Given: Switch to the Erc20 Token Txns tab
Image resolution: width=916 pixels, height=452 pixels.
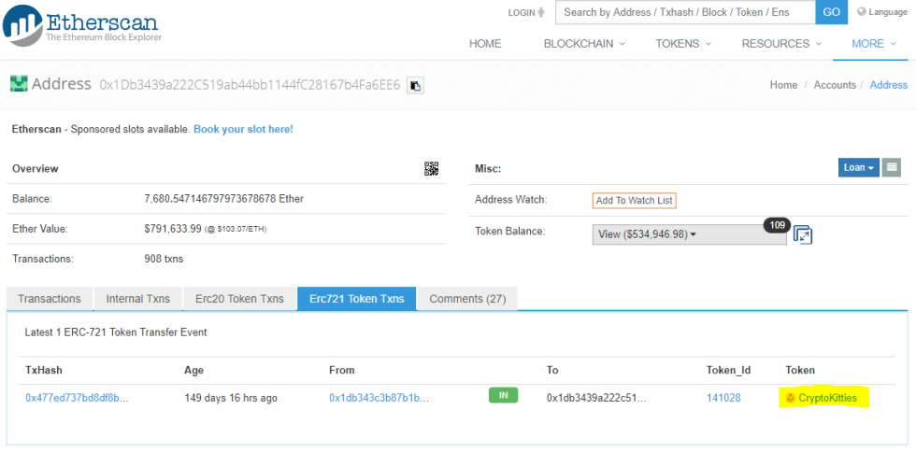Looking at the screenshot, I should pos(239,299).
